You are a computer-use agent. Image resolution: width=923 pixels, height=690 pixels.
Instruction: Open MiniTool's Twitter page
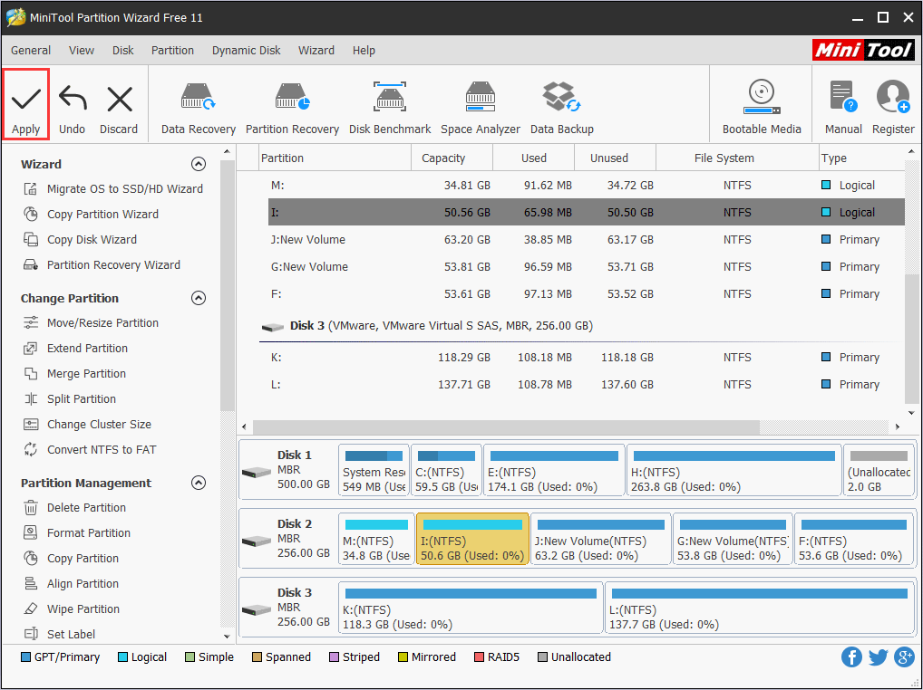(x=878, y=656)
